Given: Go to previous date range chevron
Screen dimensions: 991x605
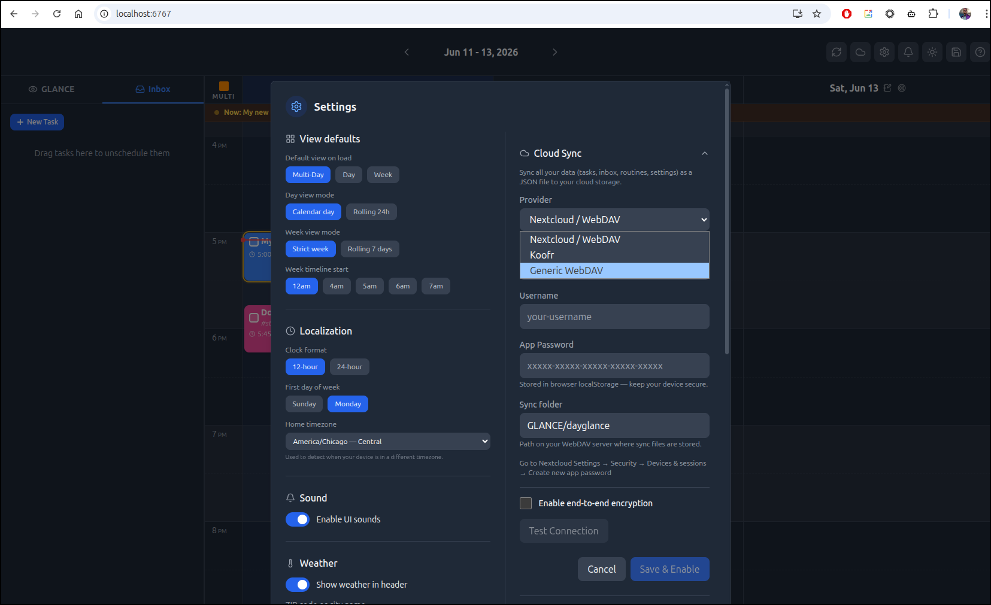Looking at the screenshot, I should [407, 52].
